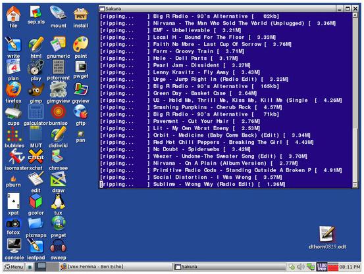364x274 pixels.
Task: Click the 'Sublime - Wrong Way (Radio Edit)' line
Action: point(192,184)
